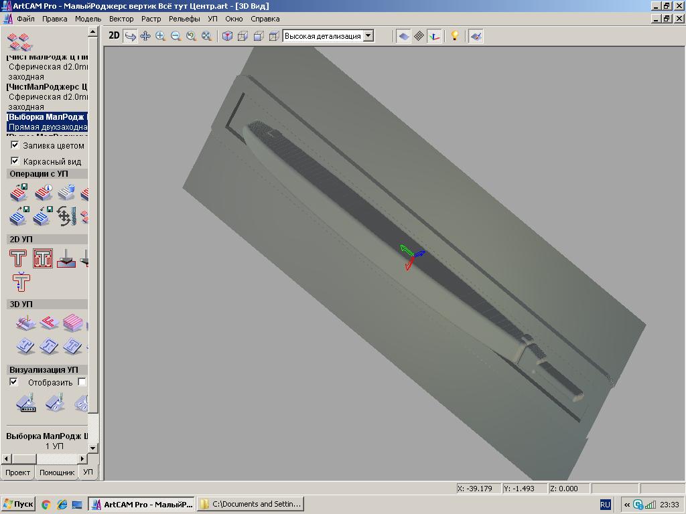The width and height of the screenshot is (686, 514).
Task: Toggle the Отобразить checkbox
Action: [x=14, y=382]
